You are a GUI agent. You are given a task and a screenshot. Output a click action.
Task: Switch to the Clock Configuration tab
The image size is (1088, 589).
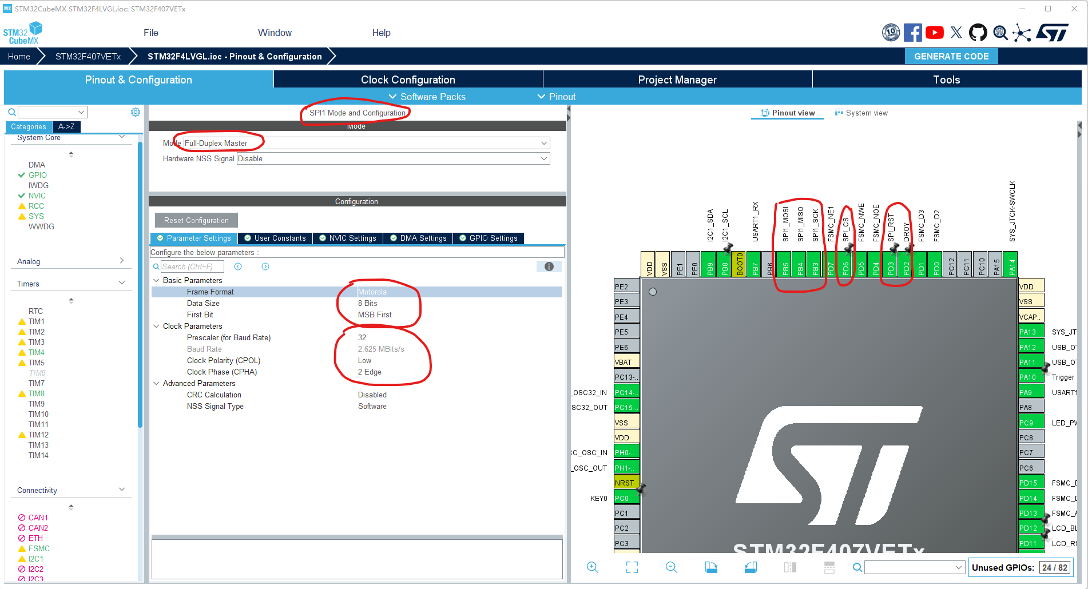(407, 79)
